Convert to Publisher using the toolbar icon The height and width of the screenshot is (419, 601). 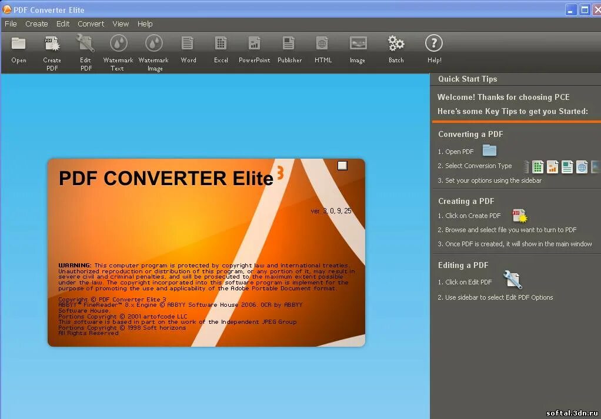289,43
